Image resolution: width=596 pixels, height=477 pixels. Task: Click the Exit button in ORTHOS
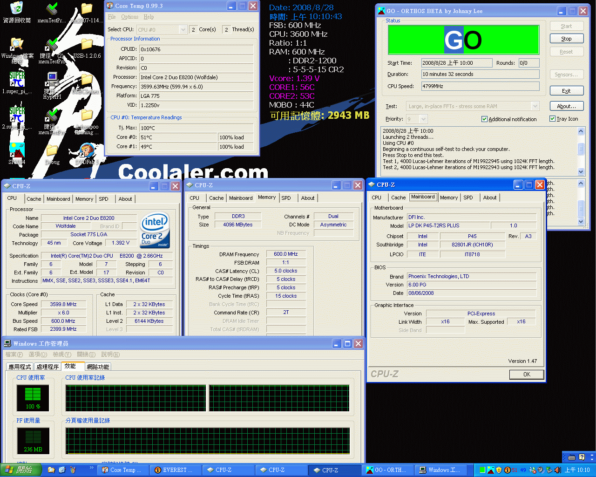click(566, 91)
